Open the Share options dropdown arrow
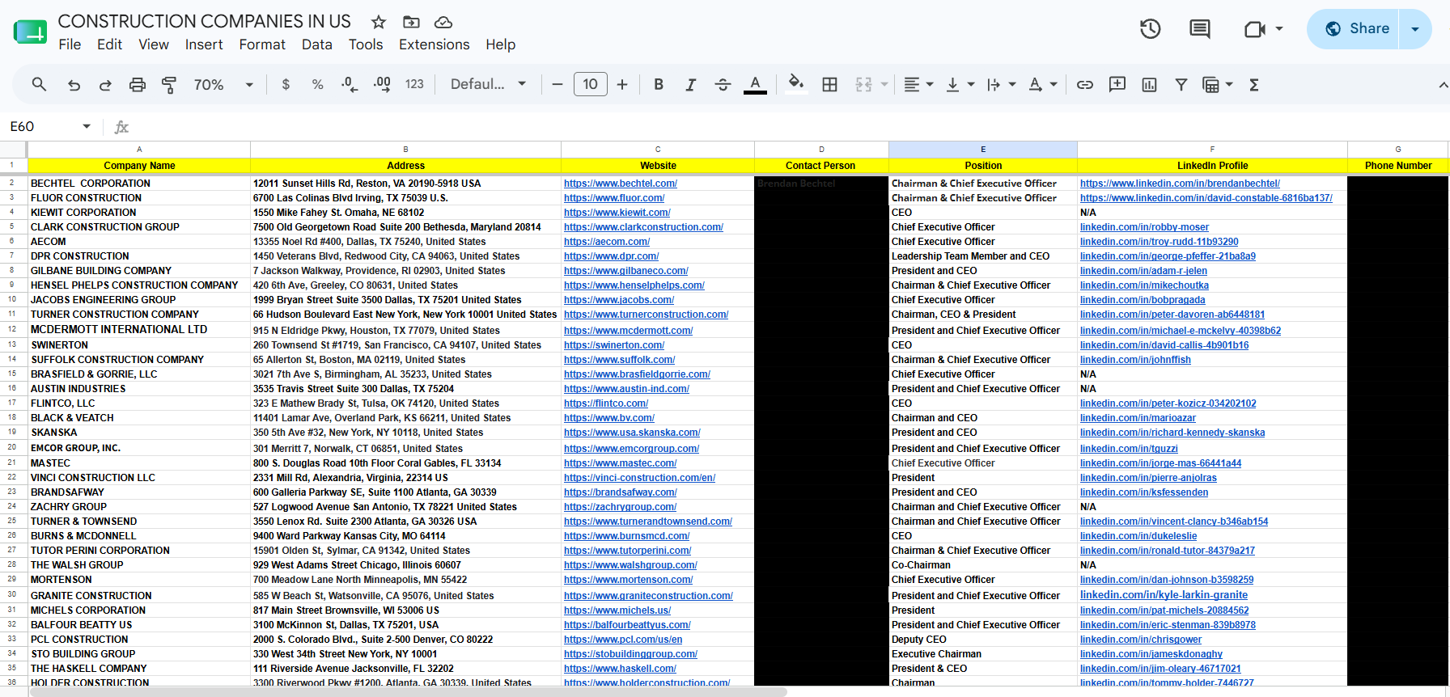1450x697 pixels. coord(1415,29)
